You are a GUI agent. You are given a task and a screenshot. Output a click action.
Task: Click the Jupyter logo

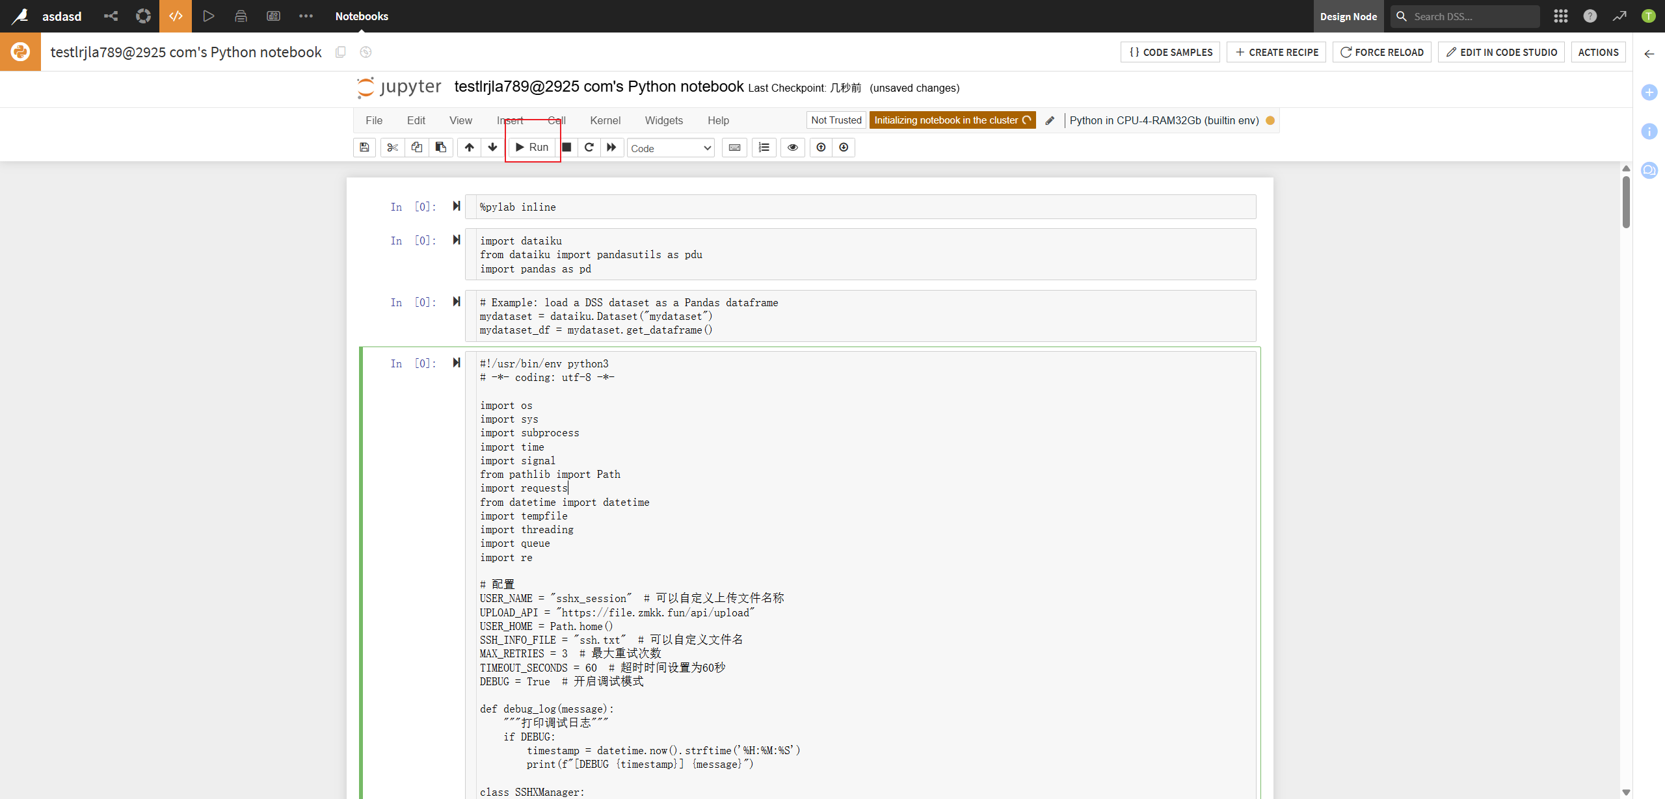(399, 87)
